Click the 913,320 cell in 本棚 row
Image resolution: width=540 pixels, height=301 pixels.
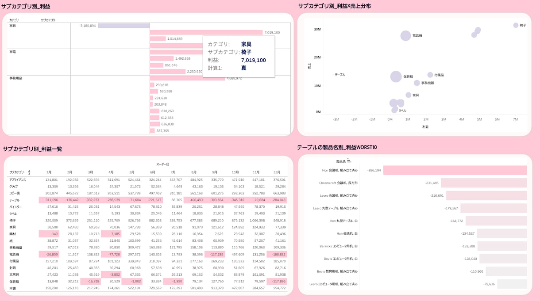(x=217, y=288)
